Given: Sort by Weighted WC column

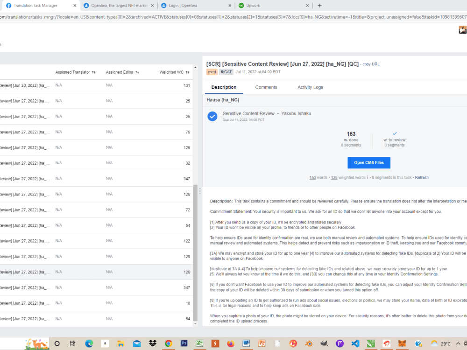Looking at the screenshot, I should pos(174,72).
